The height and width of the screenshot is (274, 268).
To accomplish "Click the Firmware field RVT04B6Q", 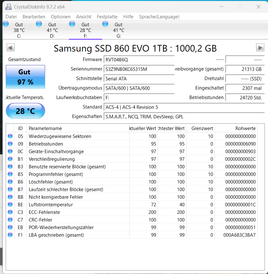I will tap(139, 59).
